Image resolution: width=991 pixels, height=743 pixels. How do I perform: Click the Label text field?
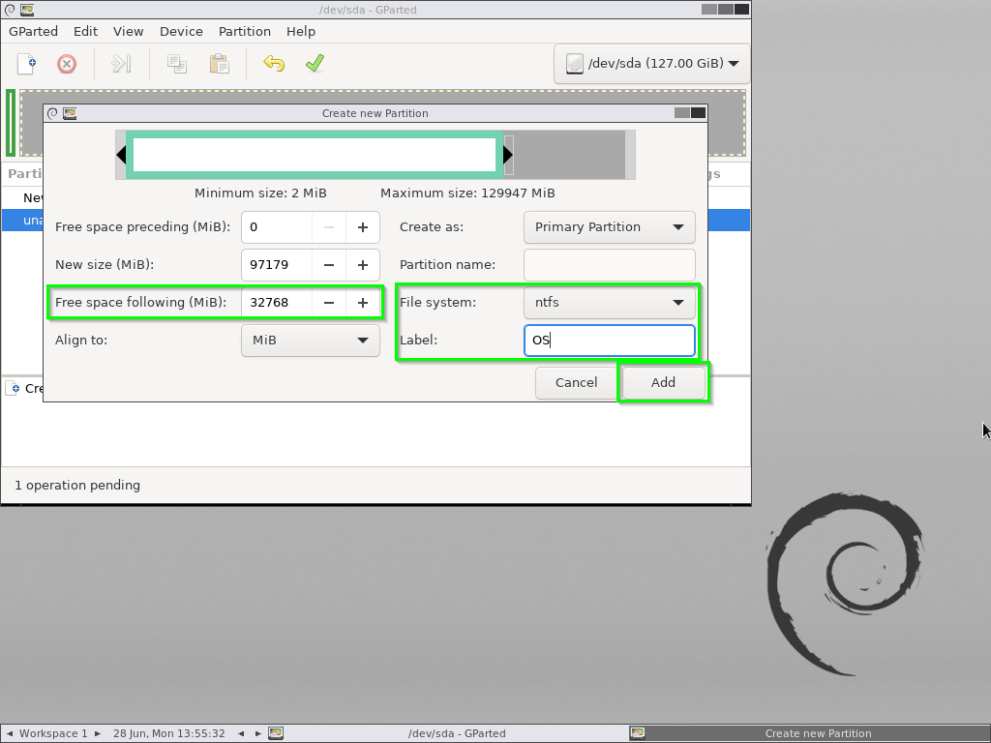pos(610,341)
